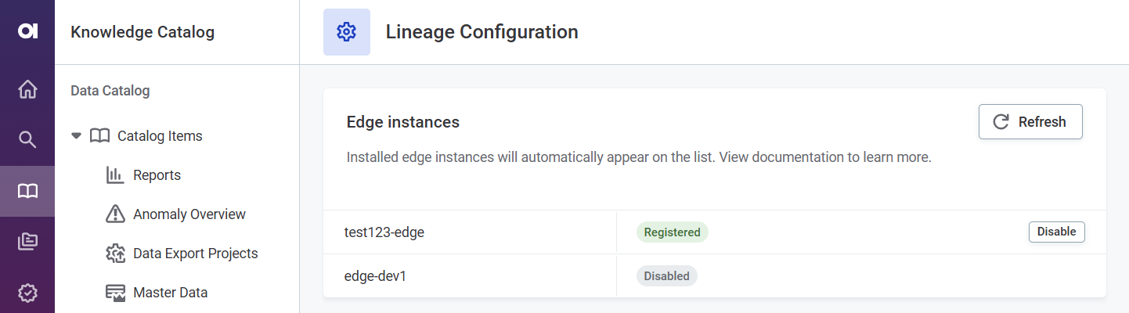Viewport: 1129px width, 313px height.
Task: Refresh the edge instances list
Action: pos(1030,122)
